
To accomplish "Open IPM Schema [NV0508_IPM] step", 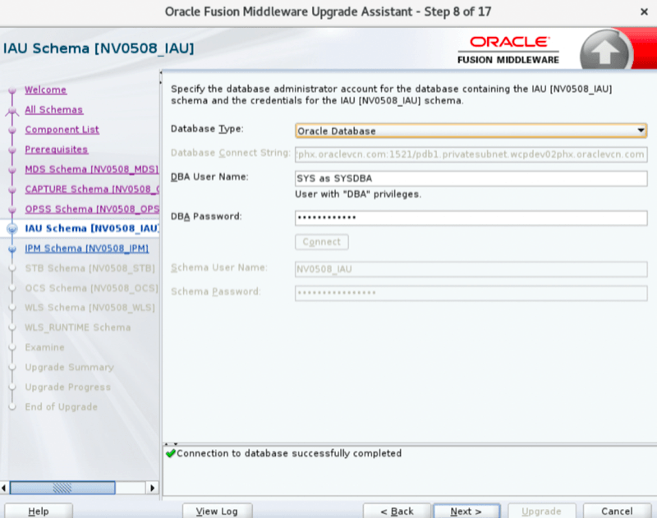I will pyautogui.click(x=87, y=248).
